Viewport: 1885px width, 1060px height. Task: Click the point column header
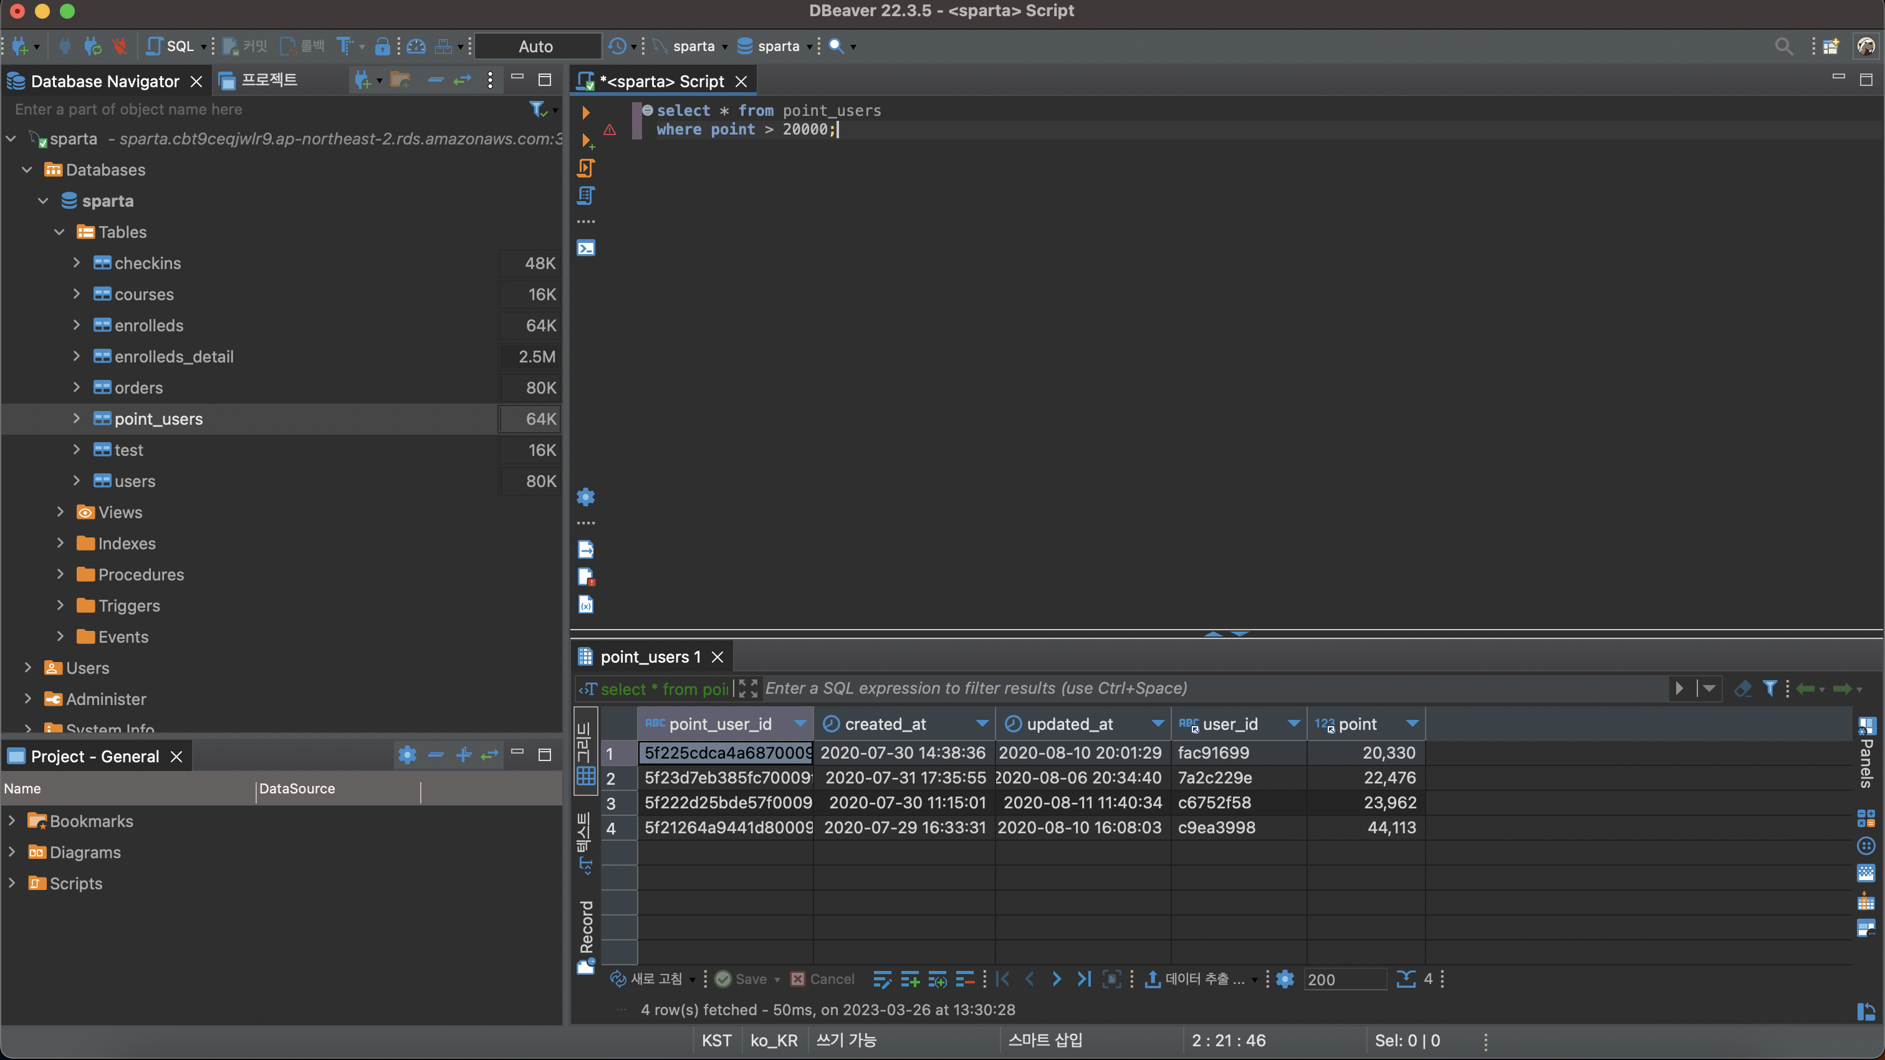tap(1358, 724)
